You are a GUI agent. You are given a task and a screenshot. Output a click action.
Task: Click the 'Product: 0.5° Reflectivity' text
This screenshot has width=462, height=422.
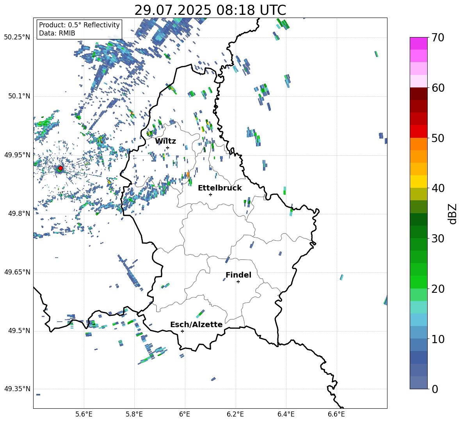pyautogui.click(x=79, y=25)
